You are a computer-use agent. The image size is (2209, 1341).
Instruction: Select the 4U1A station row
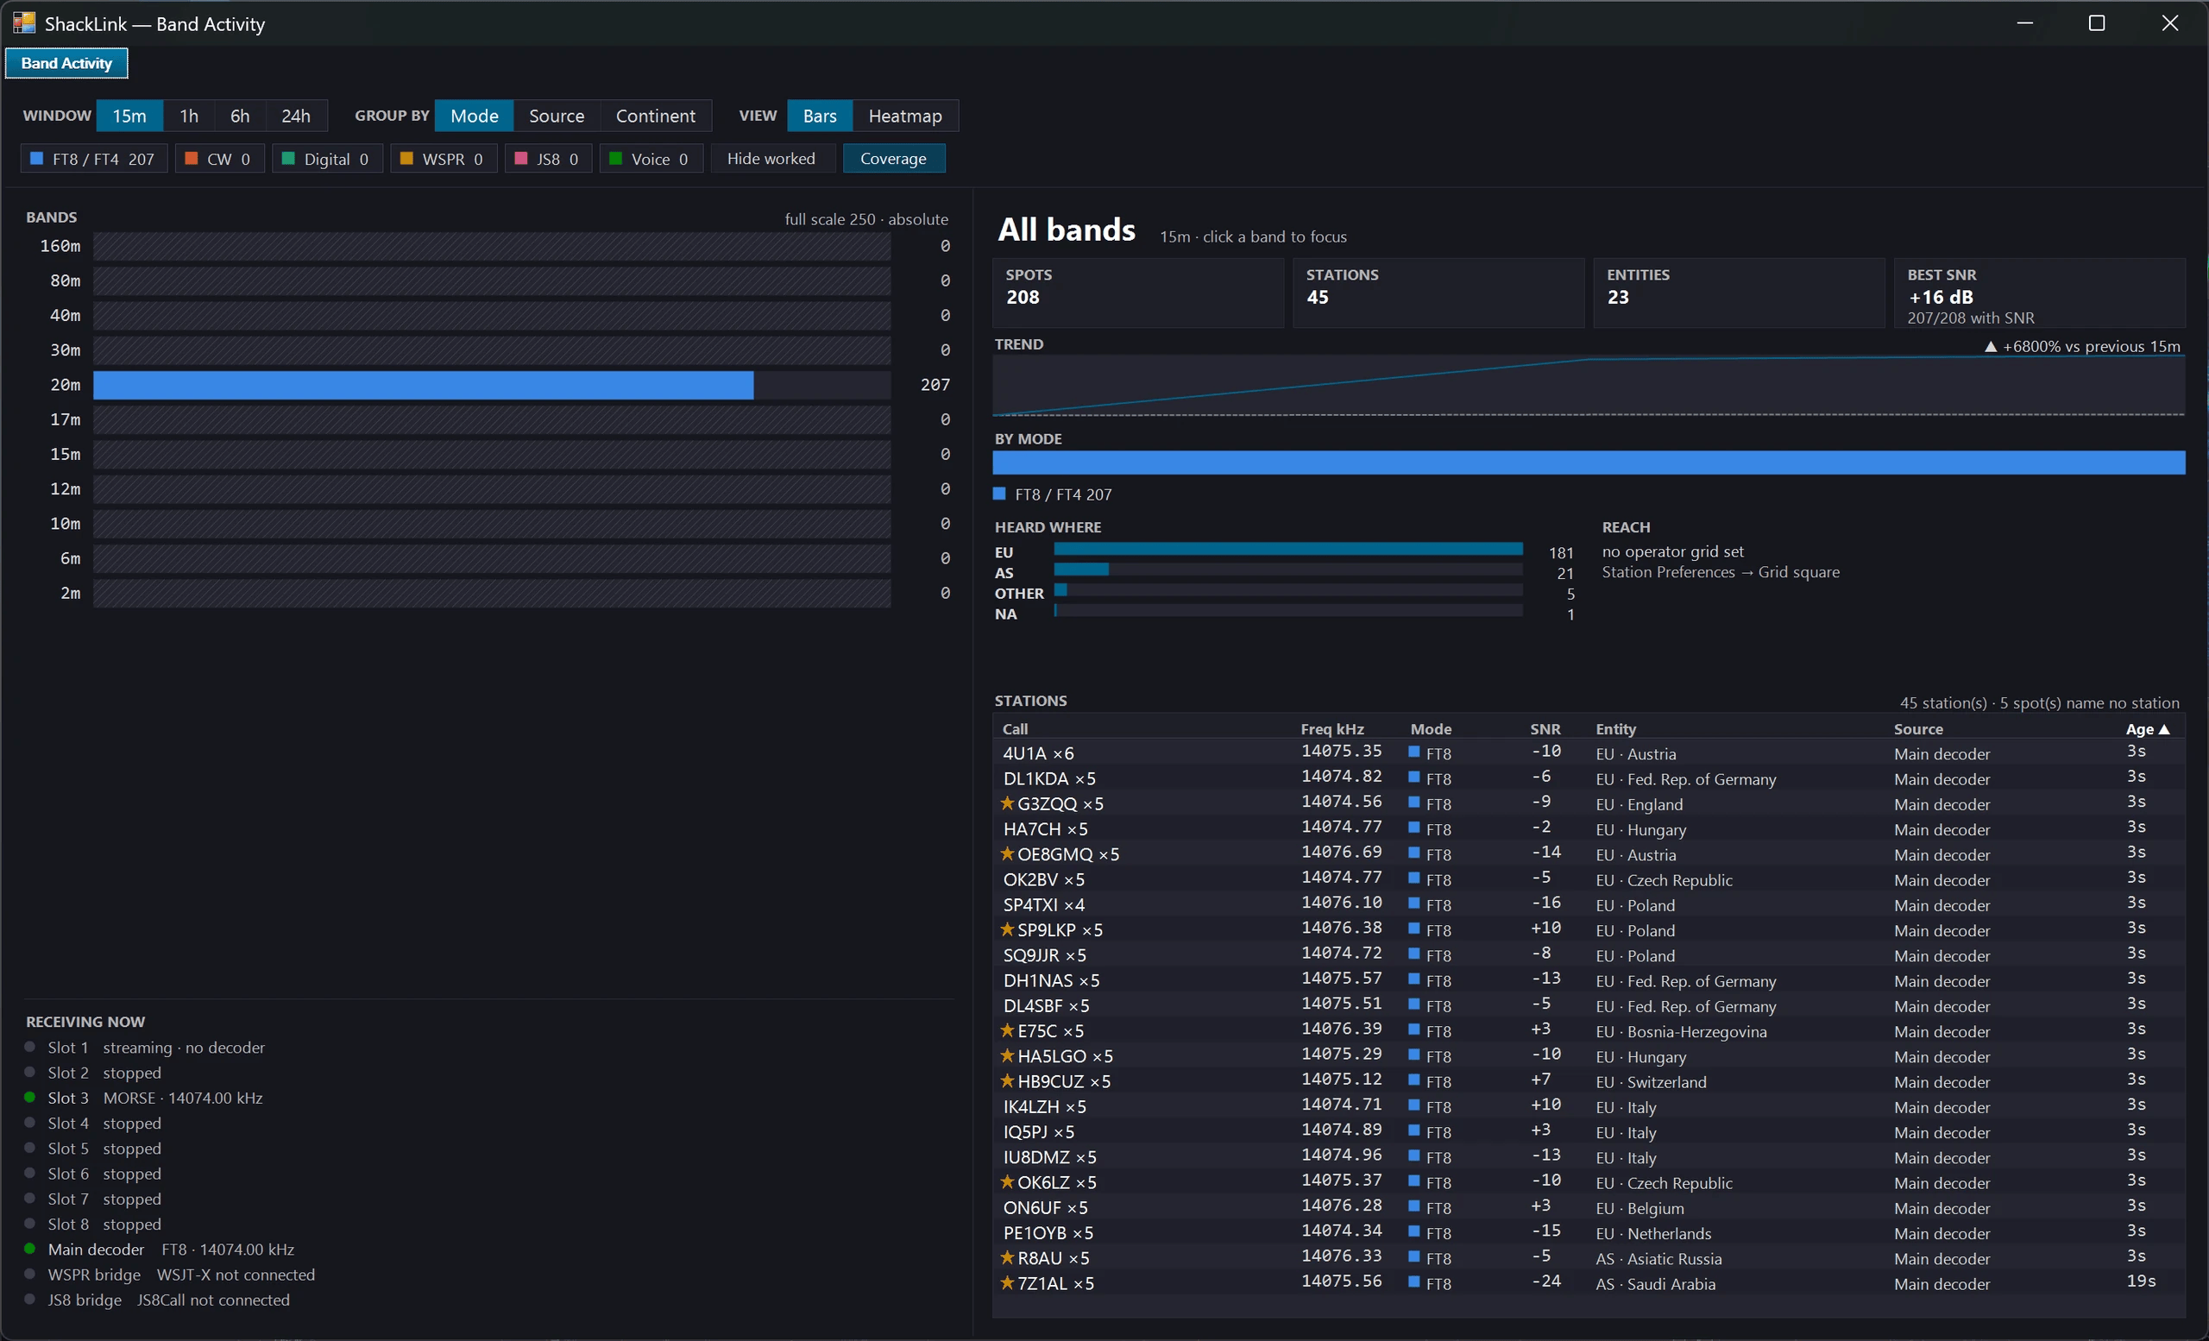click(x=1588, y=753)
